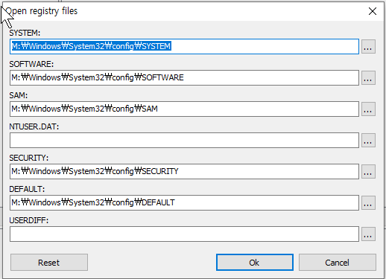
Task: Browse for the DEFAULT registry file
Action: 368,202
